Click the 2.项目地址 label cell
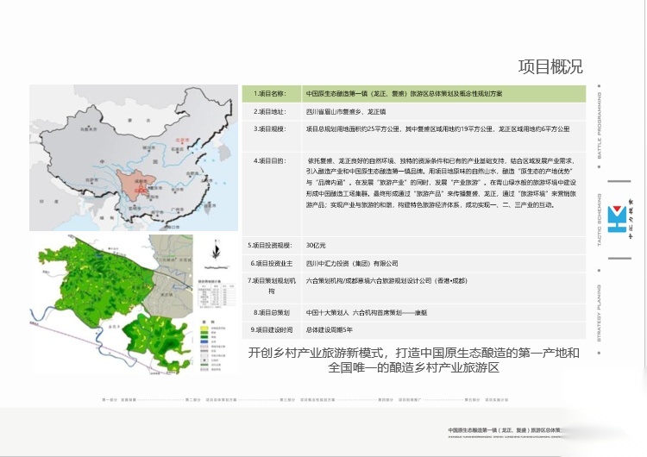The height and width of the screenshot is (457, 647). (x=272, y=111)
